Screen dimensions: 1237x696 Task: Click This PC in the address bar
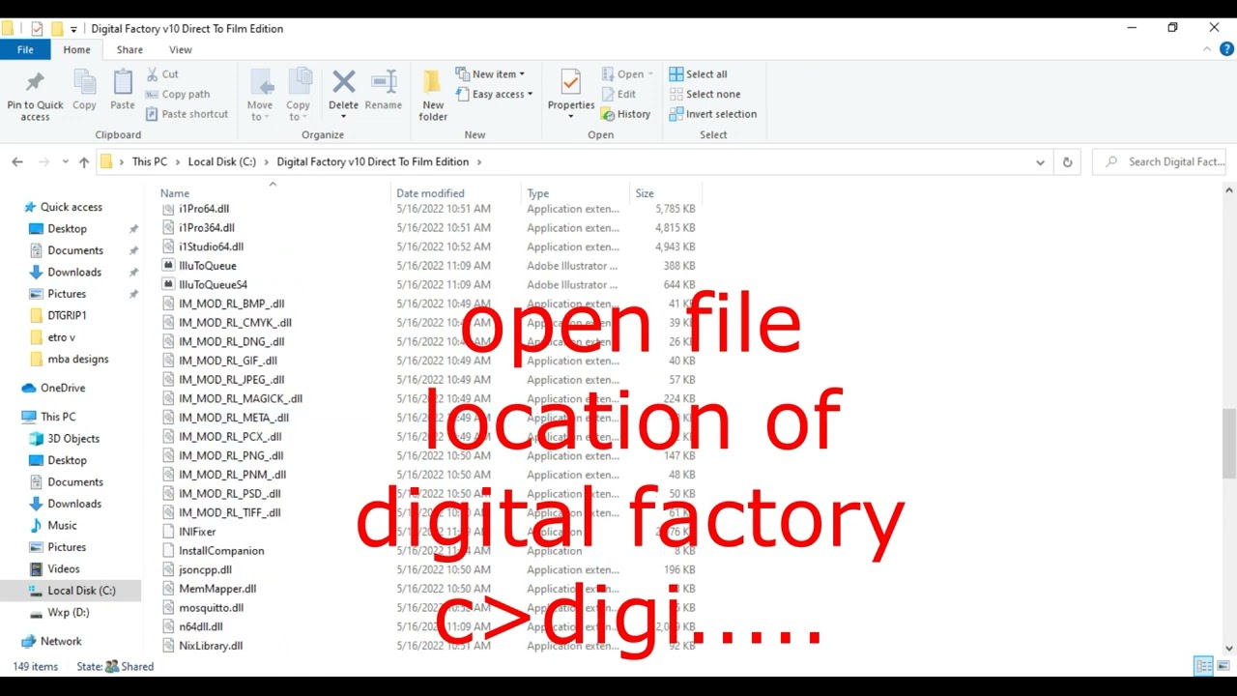(150, 162)
